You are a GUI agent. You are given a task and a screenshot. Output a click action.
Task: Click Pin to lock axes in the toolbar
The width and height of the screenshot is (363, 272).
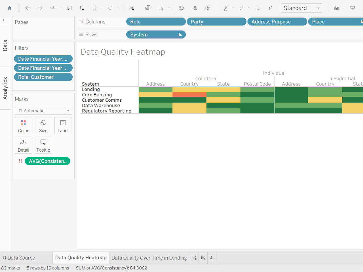click(270, 8)
